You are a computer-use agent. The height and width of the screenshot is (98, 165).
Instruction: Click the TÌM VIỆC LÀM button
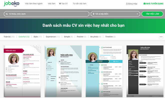point(152,14)
